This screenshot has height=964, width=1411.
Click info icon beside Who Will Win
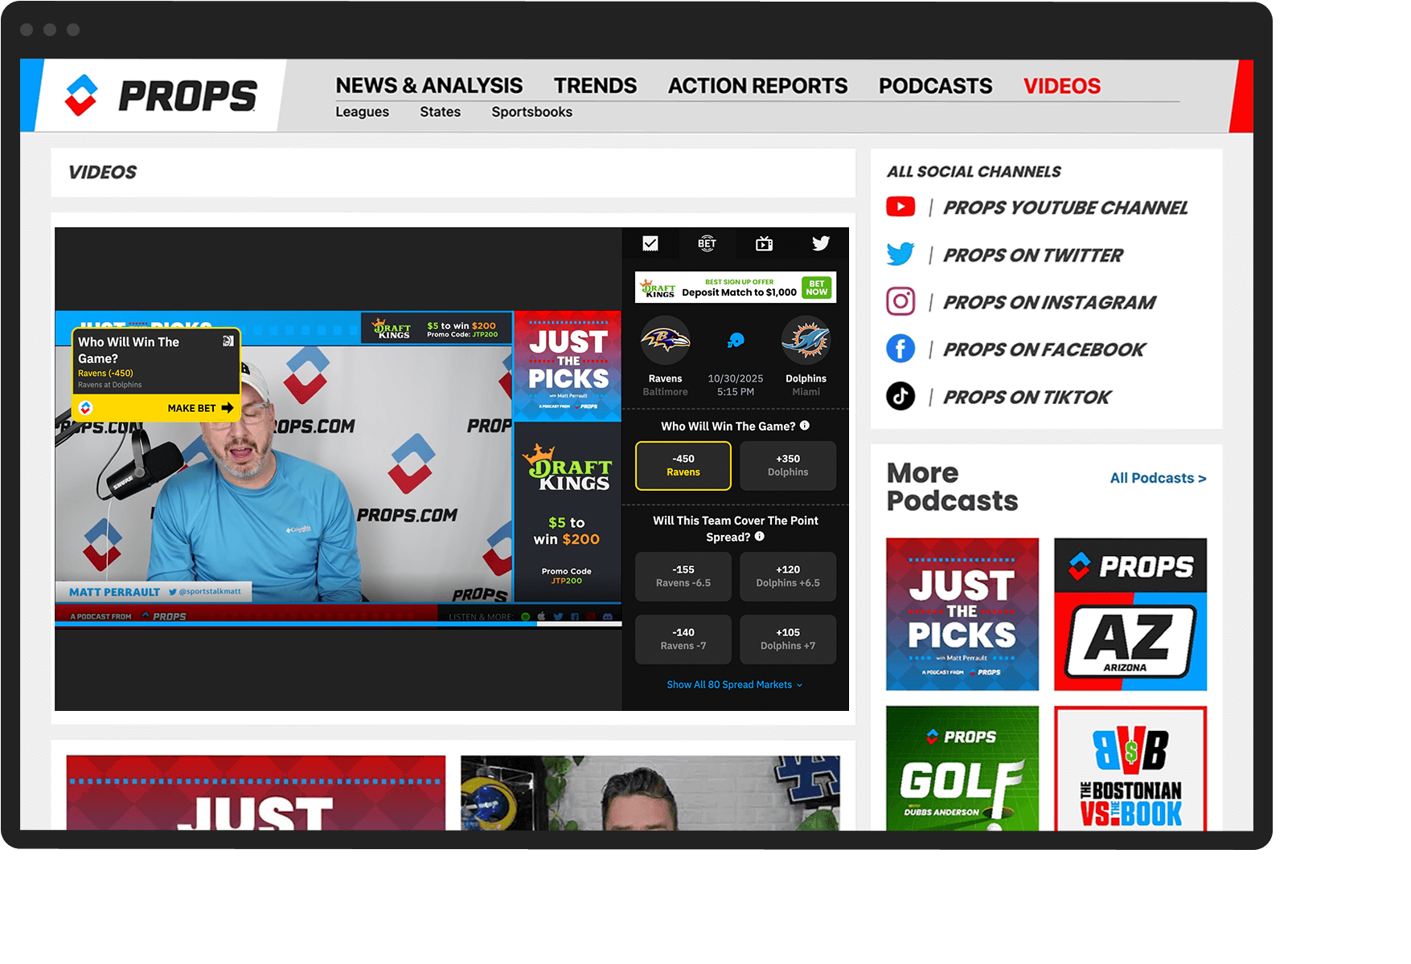coord(805,426)
